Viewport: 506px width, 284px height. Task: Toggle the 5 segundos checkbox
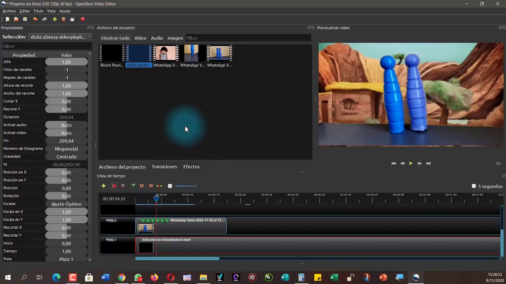click(x=474, y=186)
